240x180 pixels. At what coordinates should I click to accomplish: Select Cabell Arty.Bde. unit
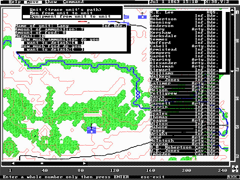[x=184, y=46]
